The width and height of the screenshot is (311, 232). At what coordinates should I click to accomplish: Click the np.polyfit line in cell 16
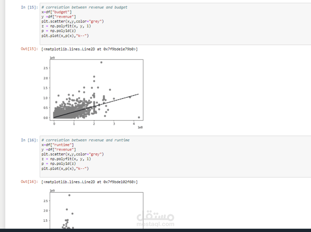click(66, 159)
